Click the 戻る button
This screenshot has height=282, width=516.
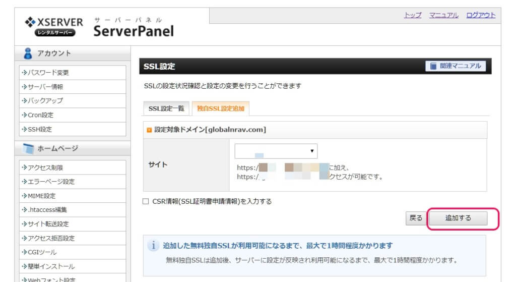(x=416, y=218)
